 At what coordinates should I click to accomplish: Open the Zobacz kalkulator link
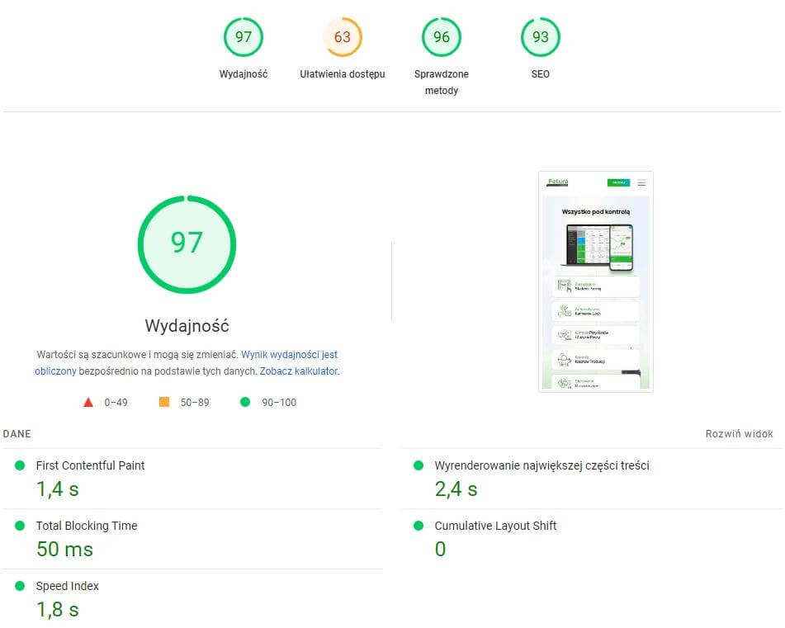(298, 371)
